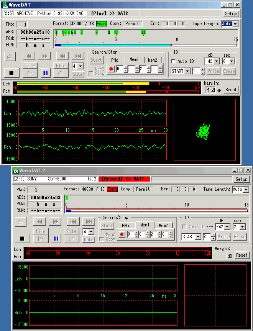253x331 pixels.
Task: Select the Mem2 tab in the WaveDAT:2 window
Action: 163,226
